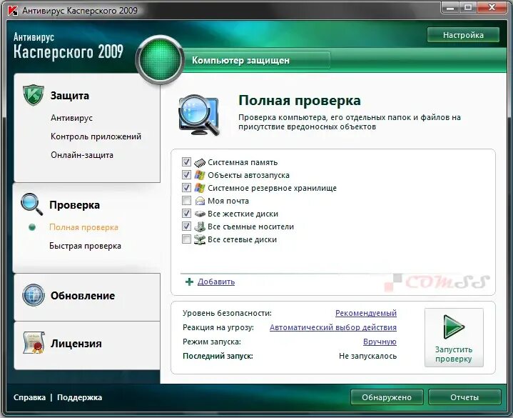
Task: Enable the Все сетевые диски checkbox
Action: [x=186, y=239]
